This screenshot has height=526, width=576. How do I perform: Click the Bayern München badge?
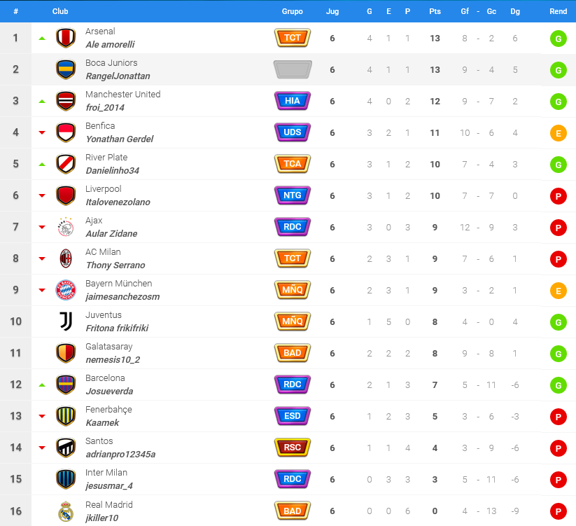pos(66,290)
